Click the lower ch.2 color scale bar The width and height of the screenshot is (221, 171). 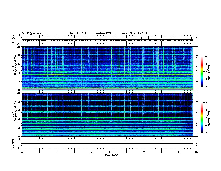pyautogui.click(x=202, y=118)
